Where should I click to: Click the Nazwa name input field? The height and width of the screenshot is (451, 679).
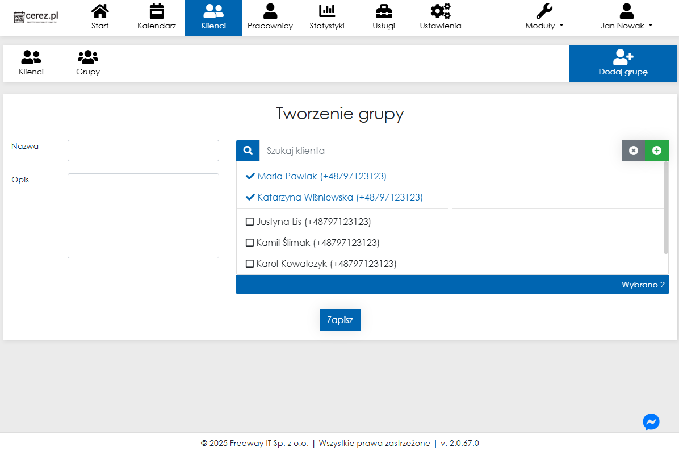pos(143,151)
